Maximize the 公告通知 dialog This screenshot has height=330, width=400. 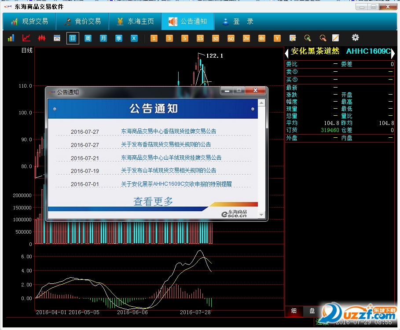click(x=239, y=90)
